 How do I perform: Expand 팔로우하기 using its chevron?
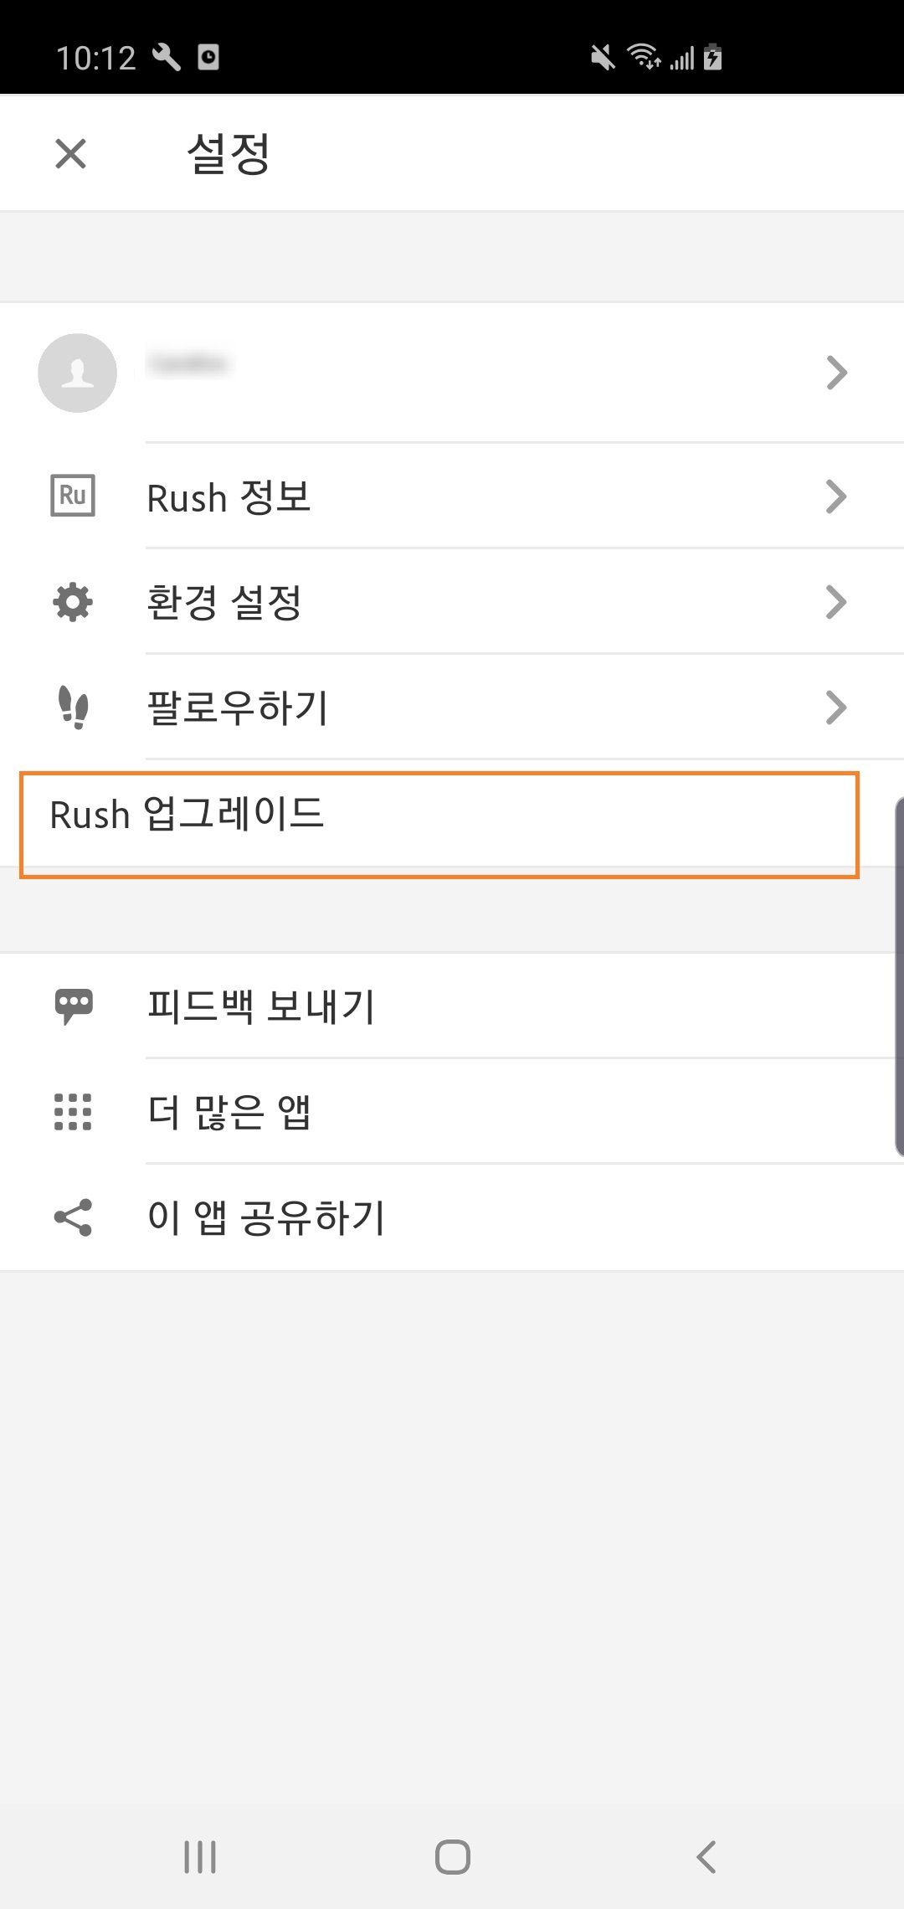[x=836, y=708]
